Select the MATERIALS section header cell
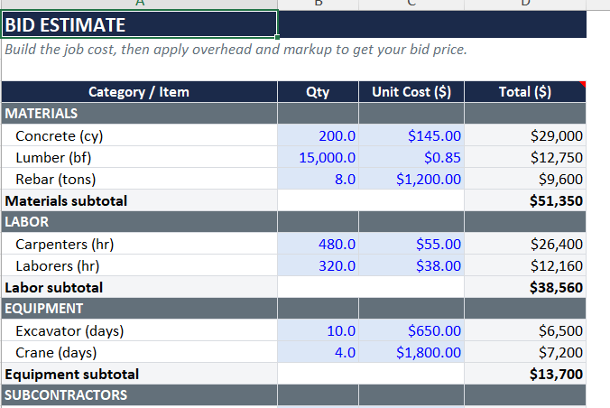Image resolution: width=610 pixels, height=408 pixels. tap(139, 114)
